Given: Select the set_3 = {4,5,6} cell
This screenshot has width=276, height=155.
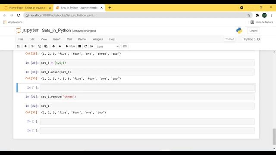Looking at the screenshot, I should pyautogui.click(x=147, y=63).
